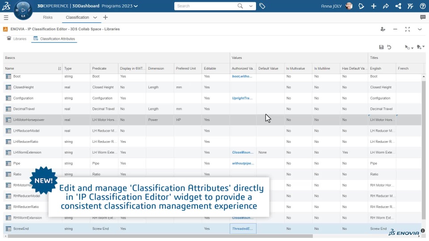This screenshot has width=429, height=241.
Task: Select the LHReducerRatio row name
Action: (26, 141)
